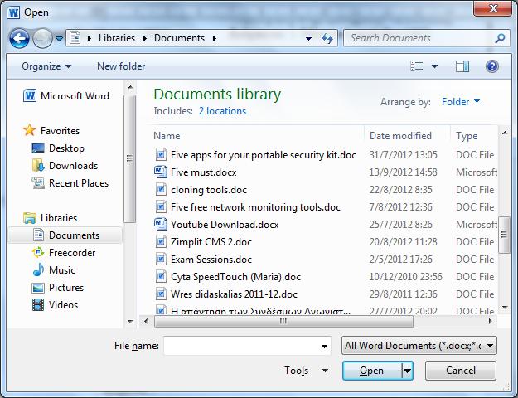Expand the Open button split arrow
The image size is (518, 398).
[407, 371]
